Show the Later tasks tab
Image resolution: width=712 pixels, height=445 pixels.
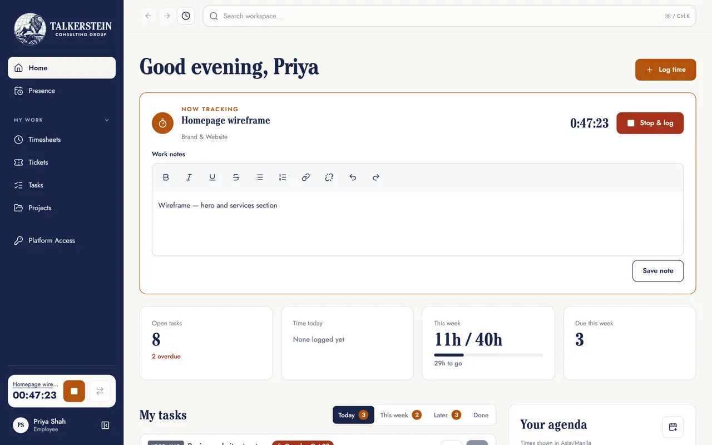(x=447, y=415)
